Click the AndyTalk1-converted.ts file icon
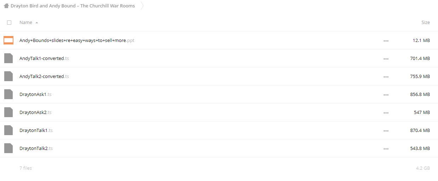This screenshot has width=438, height=181. [8, 58]
